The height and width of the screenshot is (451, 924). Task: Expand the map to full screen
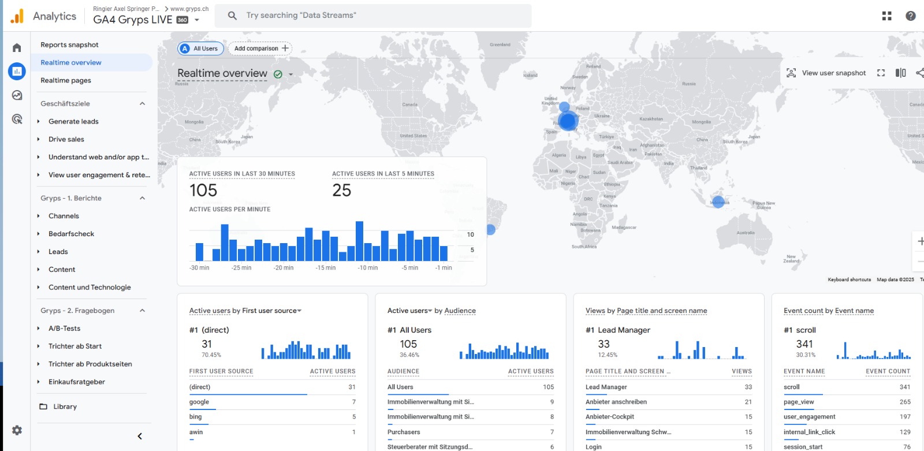pos(881,73)
